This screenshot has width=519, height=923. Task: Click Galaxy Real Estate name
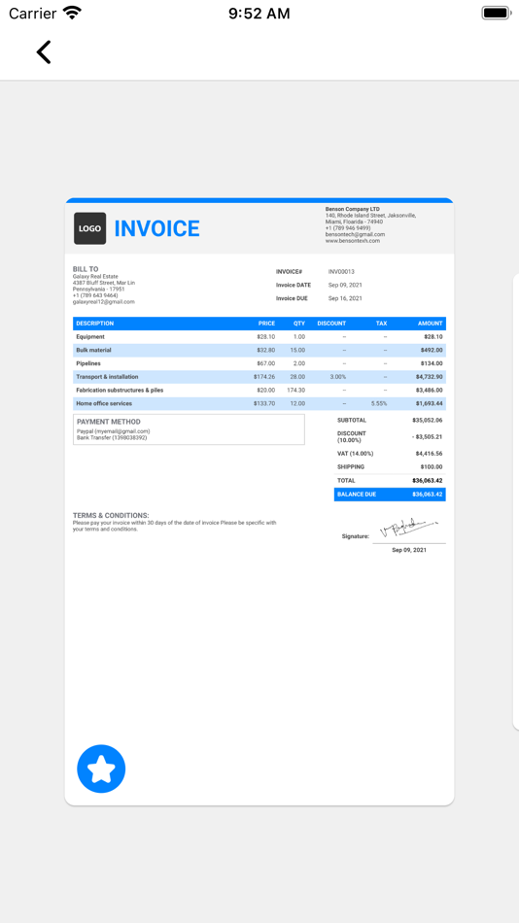coord(95,276)
